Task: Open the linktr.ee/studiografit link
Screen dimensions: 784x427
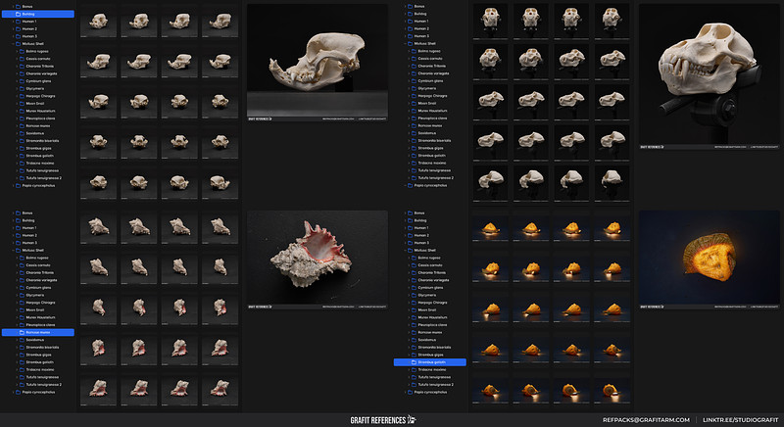Action: pyautogui.click(x=741, y=420)
